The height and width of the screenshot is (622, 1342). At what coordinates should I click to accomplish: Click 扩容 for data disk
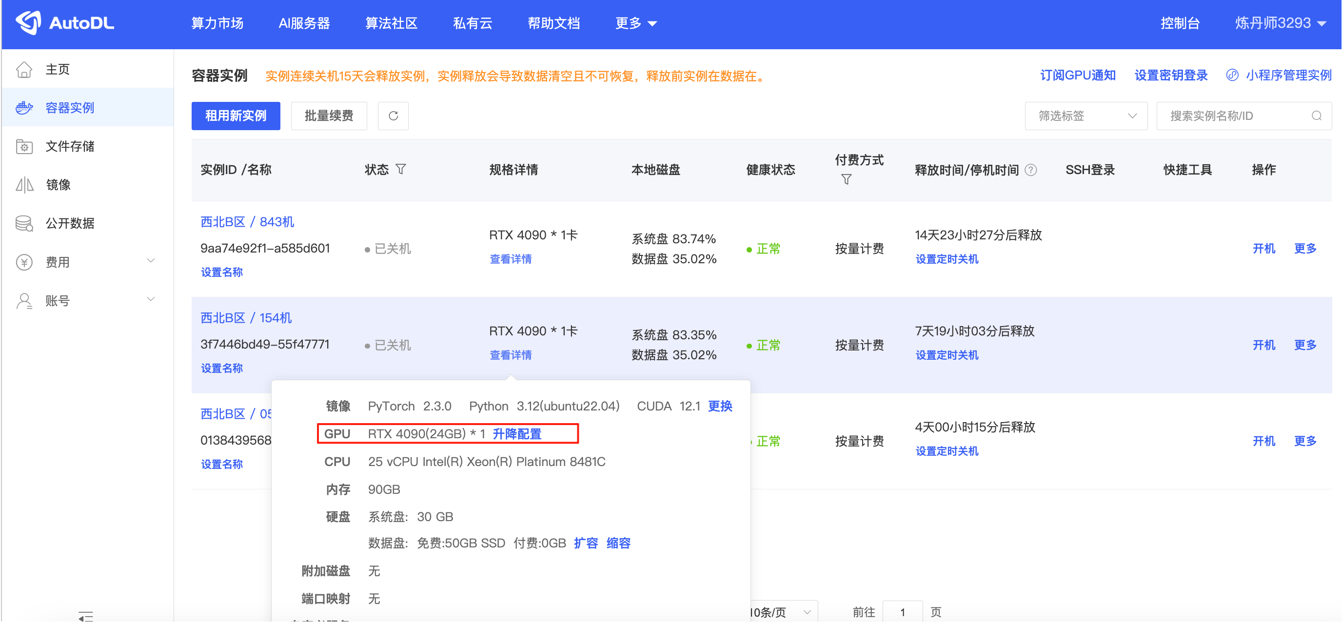[586, 544]
